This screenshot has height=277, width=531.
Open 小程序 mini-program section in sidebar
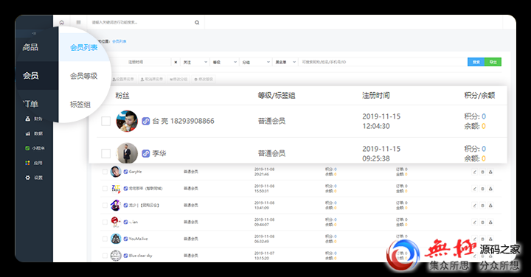[35, 148]
